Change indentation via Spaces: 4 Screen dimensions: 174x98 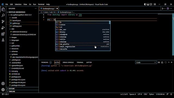point(133,94)
